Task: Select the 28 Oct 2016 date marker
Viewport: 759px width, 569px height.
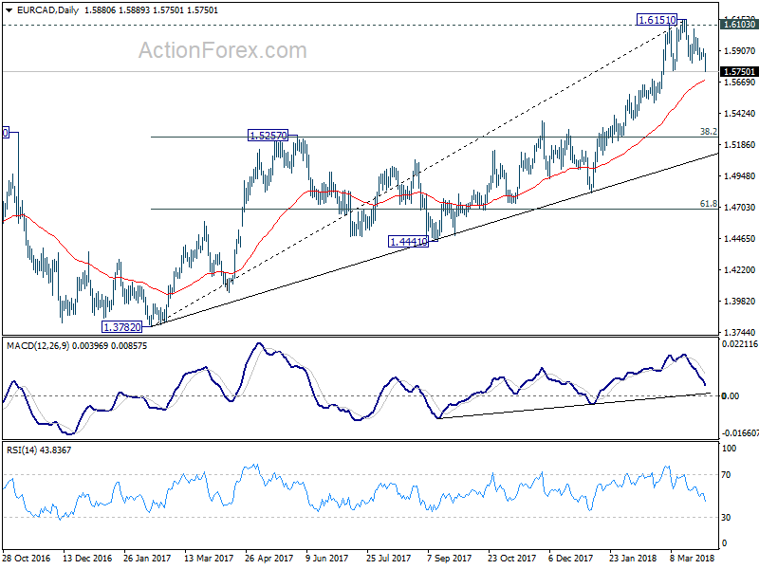Action: 27,558
